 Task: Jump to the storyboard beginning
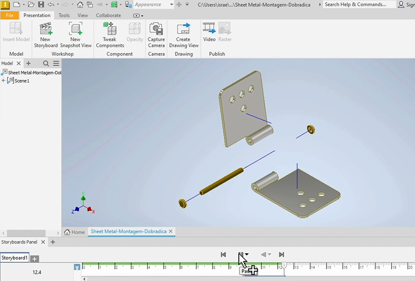click(x=223, y=254)
